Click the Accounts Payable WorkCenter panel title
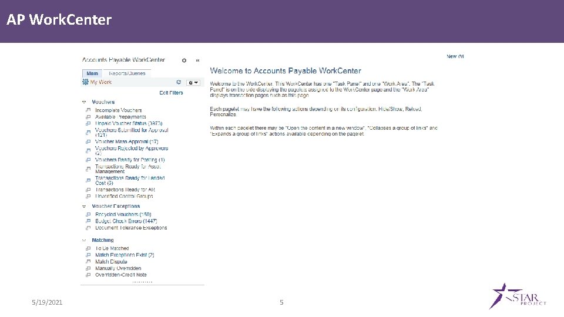Viewport: 564px width, 317px height. tap(123, 60)
